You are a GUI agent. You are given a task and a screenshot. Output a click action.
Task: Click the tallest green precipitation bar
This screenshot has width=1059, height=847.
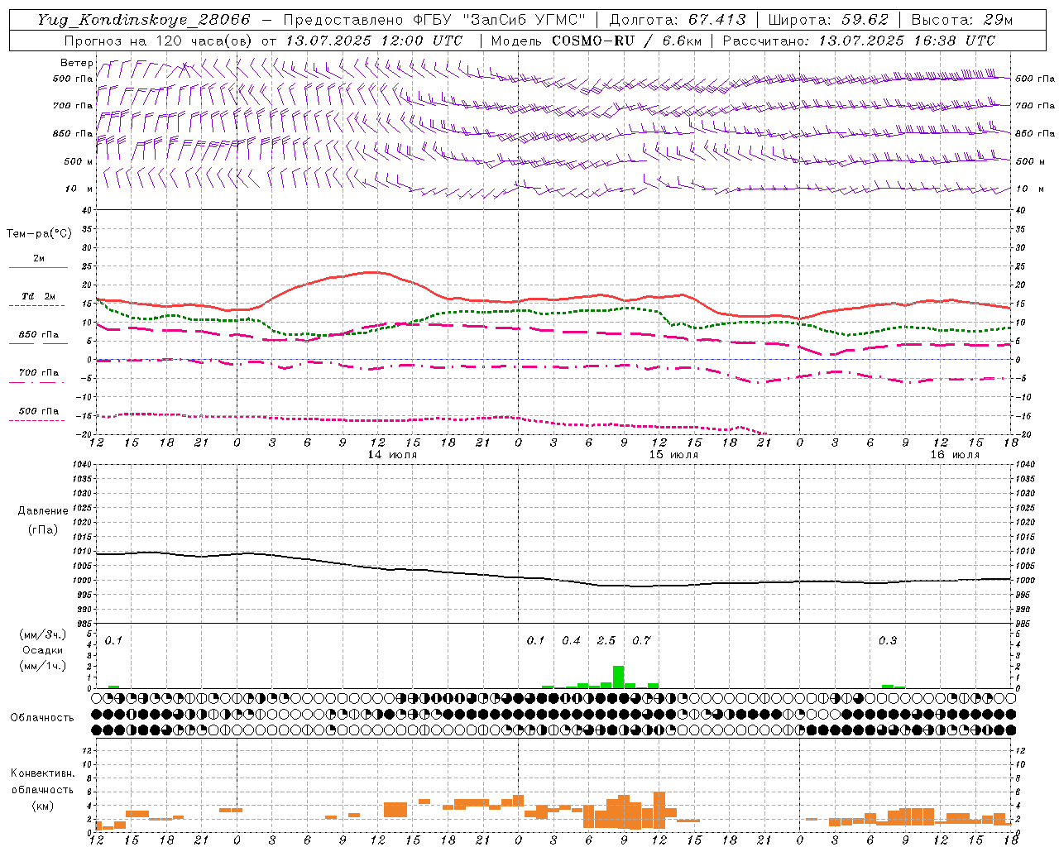pos(618,677)
